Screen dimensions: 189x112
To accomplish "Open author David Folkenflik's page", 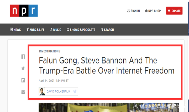I will coord(58,92).
